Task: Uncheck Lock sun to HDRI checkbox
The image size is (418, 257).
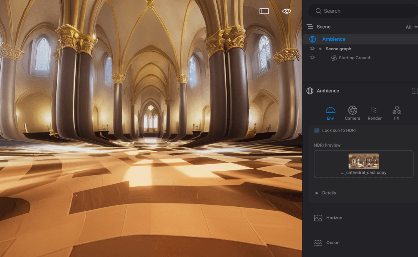Action: (317, 130)
